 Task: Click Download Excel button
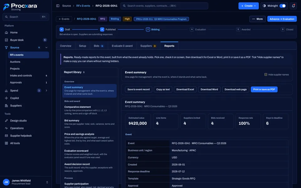[x=185, y=89]
